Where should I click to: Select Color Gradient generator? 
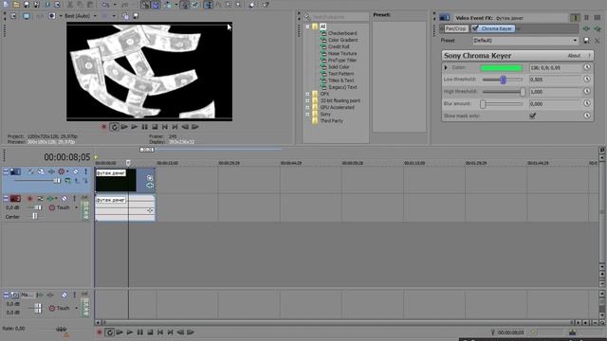[343, 40]
